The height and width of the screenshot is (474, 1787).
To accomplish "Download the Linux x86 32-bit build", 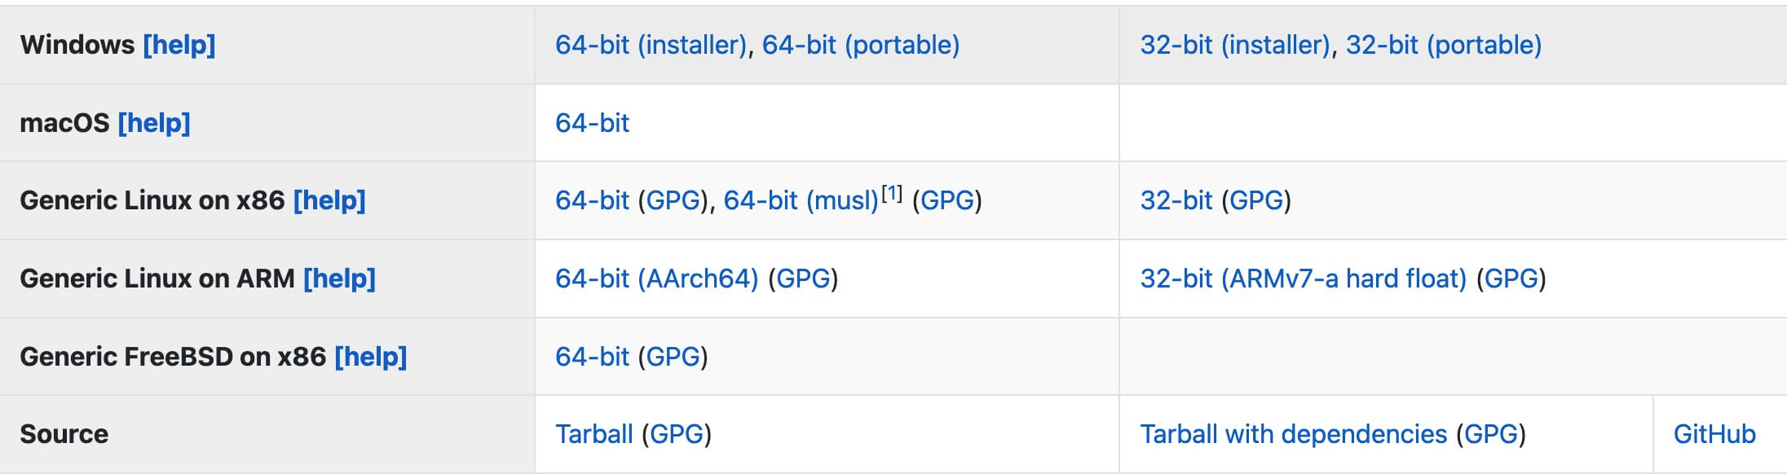I will click(x=1176, y=200).
